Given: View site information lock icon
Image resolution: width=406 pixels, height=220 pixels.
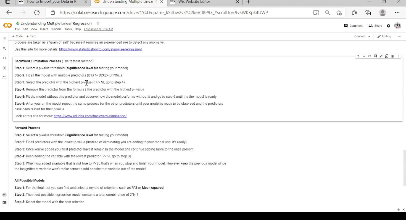Looking at the screenshot, I should [x=52, y=12].
